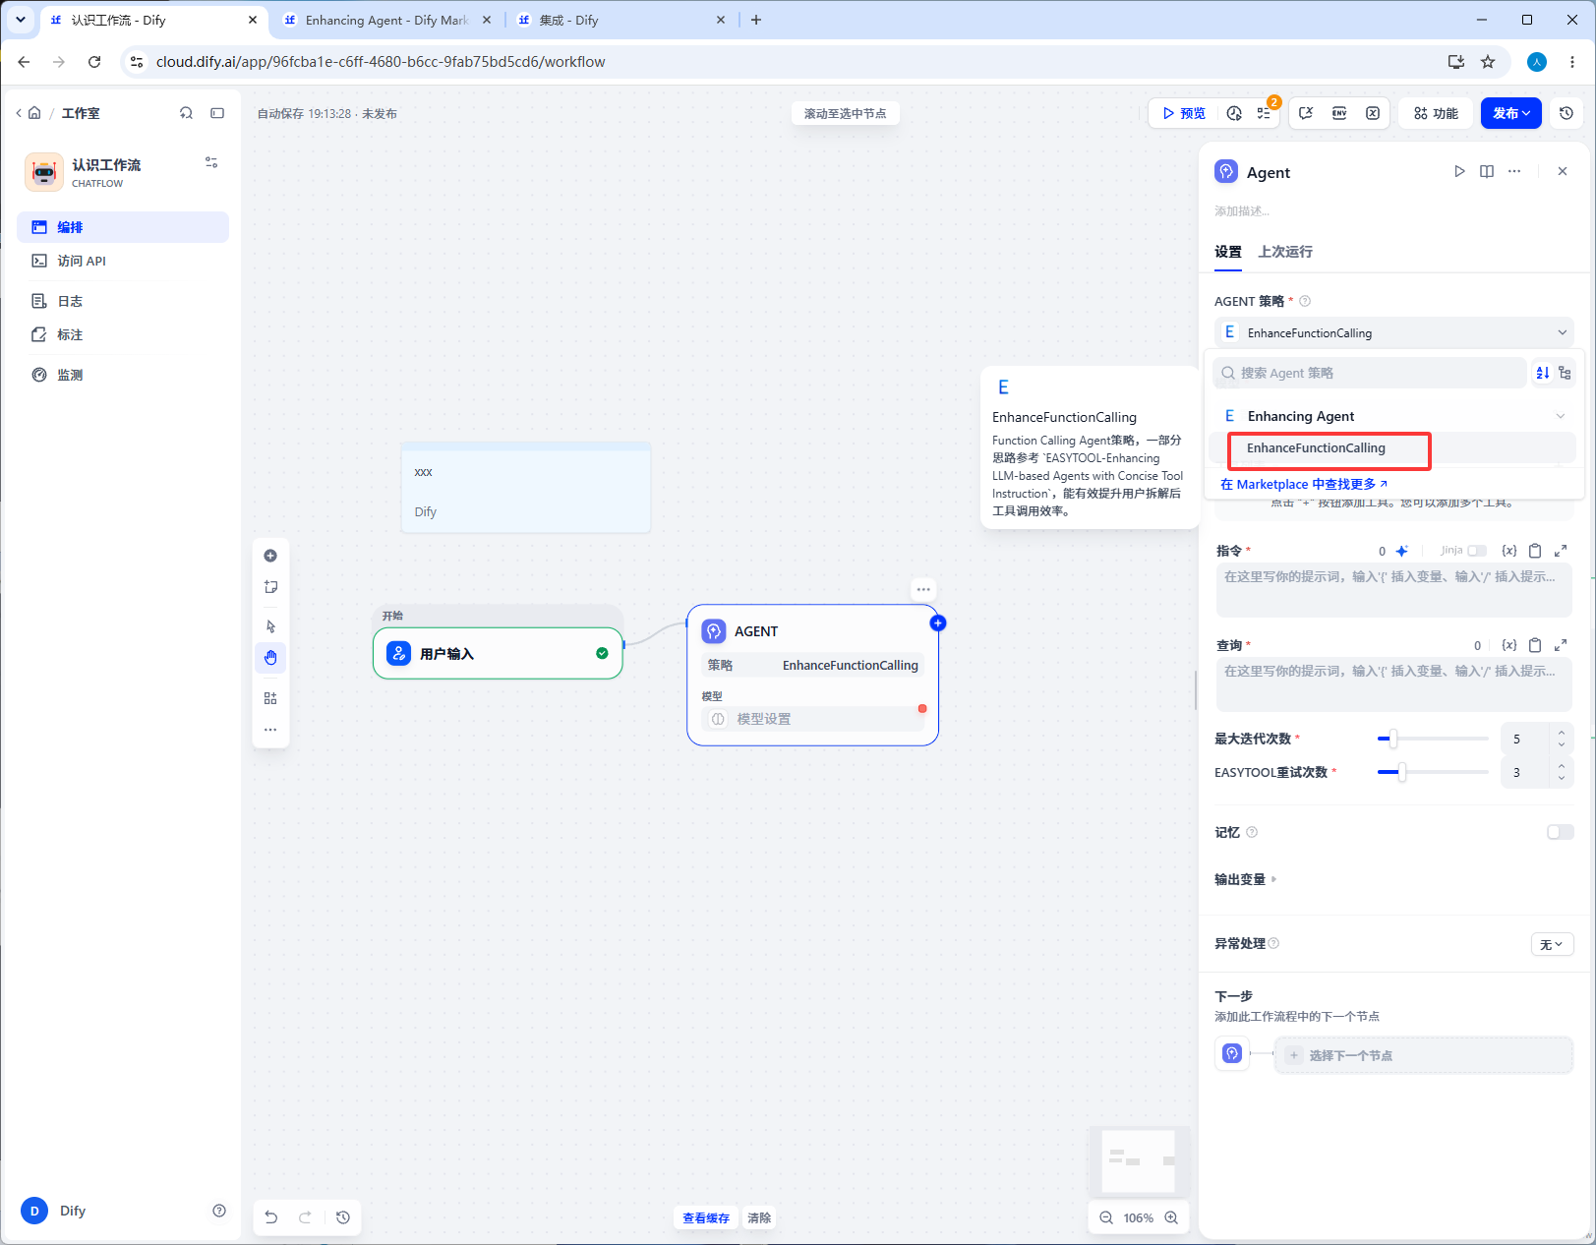Viewport: 1596px width, 1245px height.
Task: Open version history at top right corner
Action: coord(1566,113)
